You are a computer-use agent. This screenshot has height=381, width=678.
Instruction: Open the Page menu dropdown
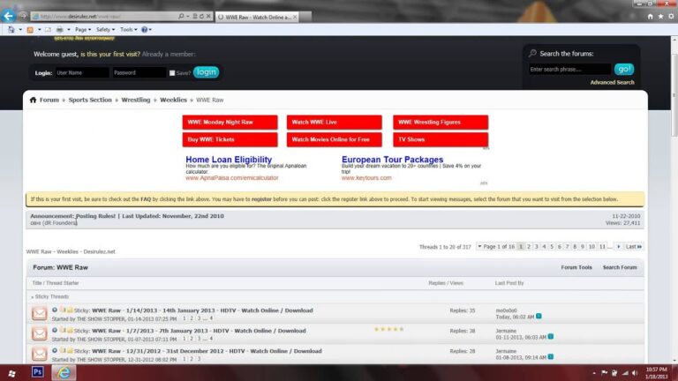pos(83,29)
